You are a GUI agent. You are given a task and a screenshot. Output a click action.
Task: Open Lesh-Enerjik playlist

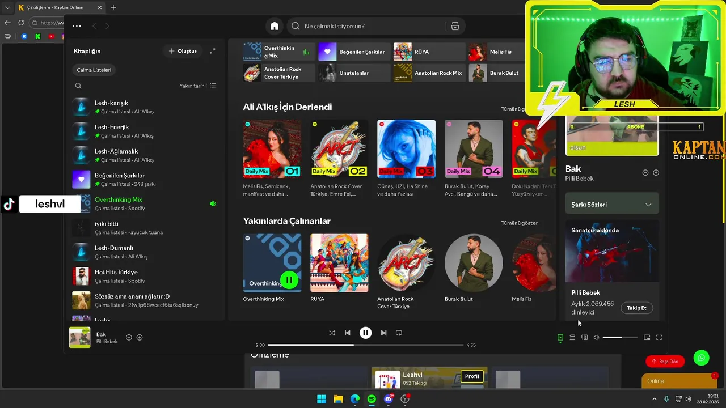click(x=145, y=131)
